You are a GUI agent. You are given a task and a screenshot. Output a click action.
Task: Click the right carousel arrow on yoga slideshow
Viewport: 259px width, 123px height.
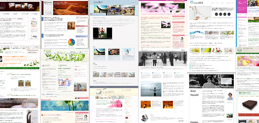click(137, 10)
